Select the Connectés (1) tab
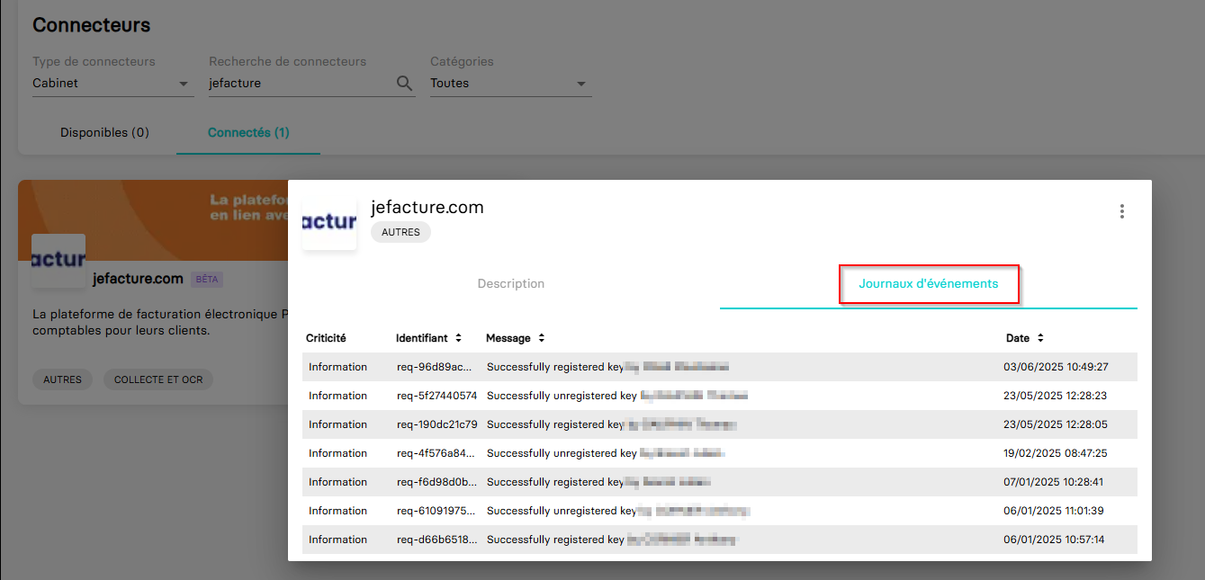Screen dimensions: 1205x580 click(248, 132)
